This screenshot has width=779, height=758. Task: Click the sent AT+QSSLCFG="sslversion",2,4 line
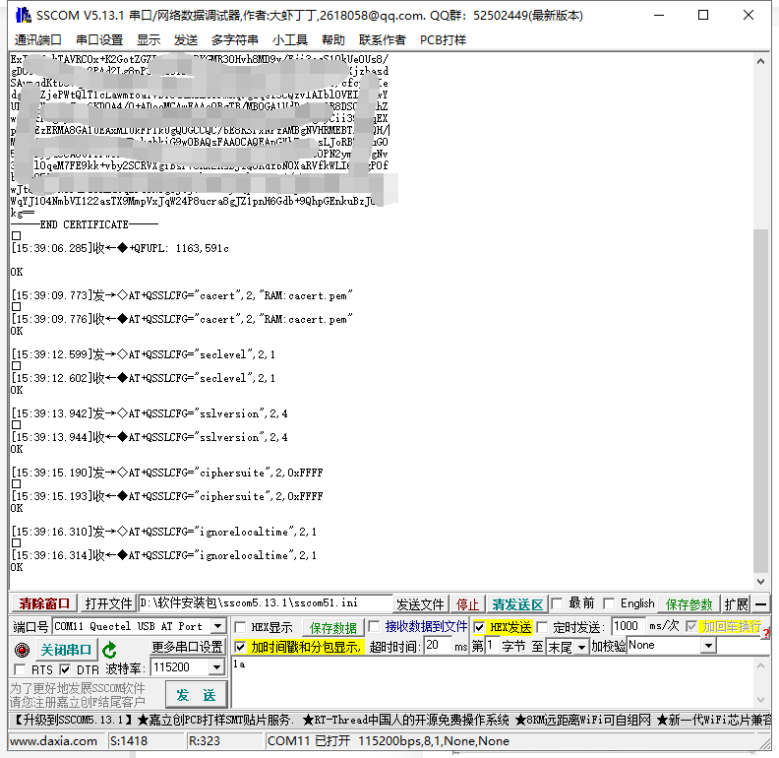150,413
